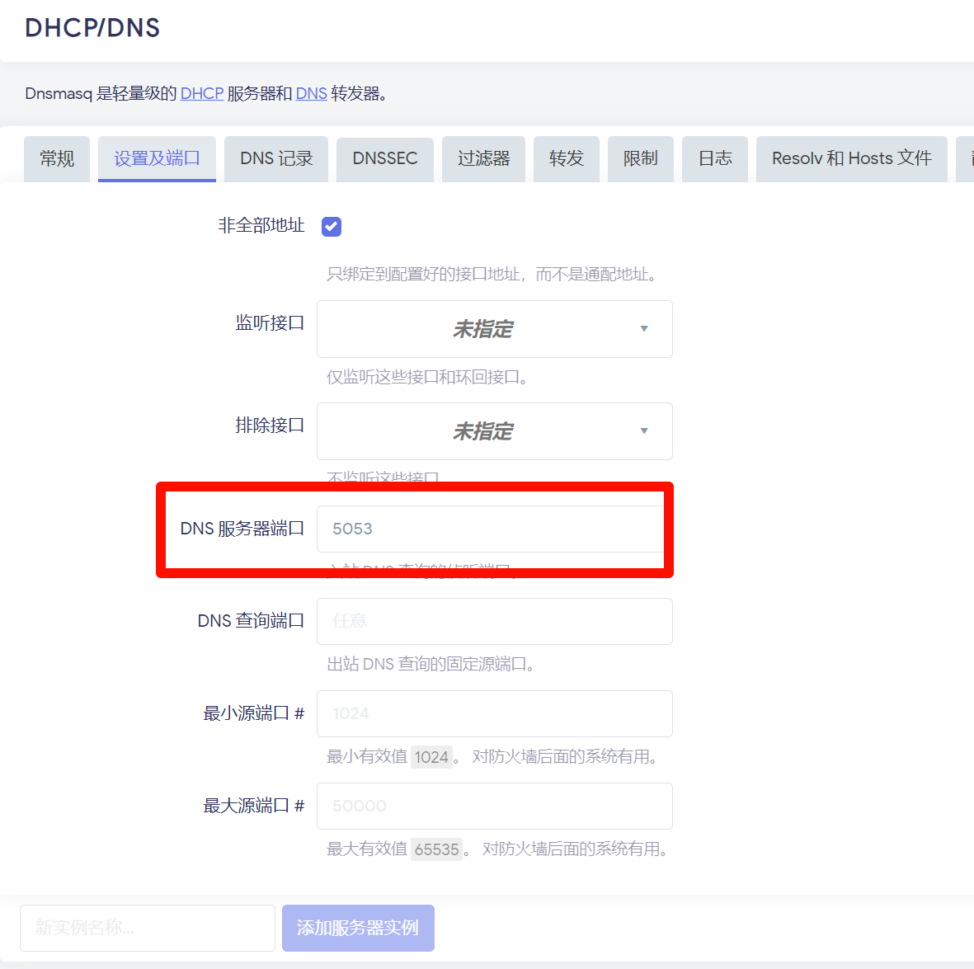This screenshot has width=974, height=969.
Task: Follow the DNS link in the description
Action: coord(311,94)
